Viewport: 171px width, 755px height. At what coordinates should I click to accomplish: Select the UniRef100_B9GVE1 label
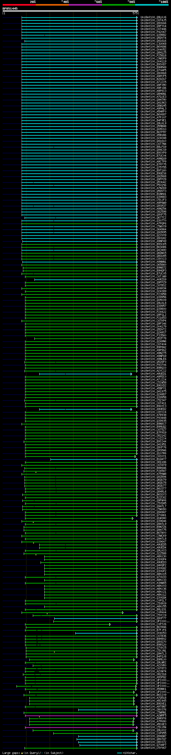[153, 703]
